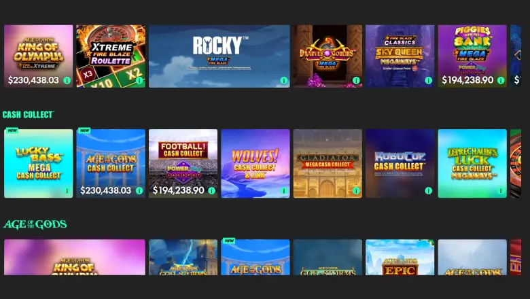Show info for Leprechaun's Luck Cash Collect
530x299 pixels.
501,191
